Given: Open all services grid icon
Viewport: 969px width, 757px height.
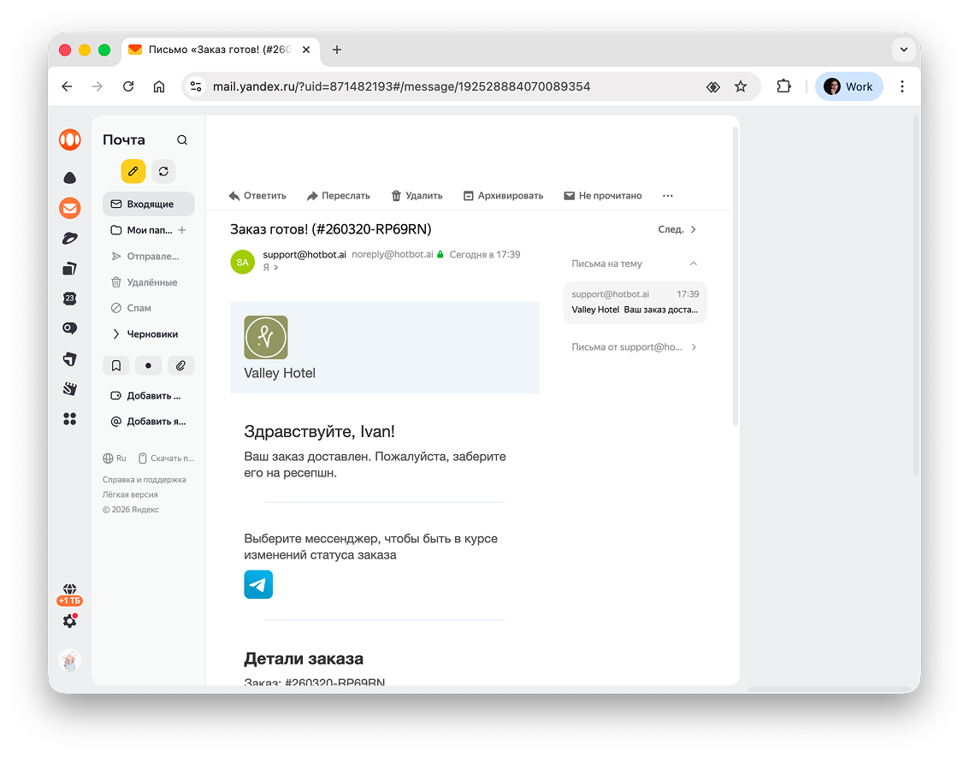Looking at the screenshot, I should 70,419.
